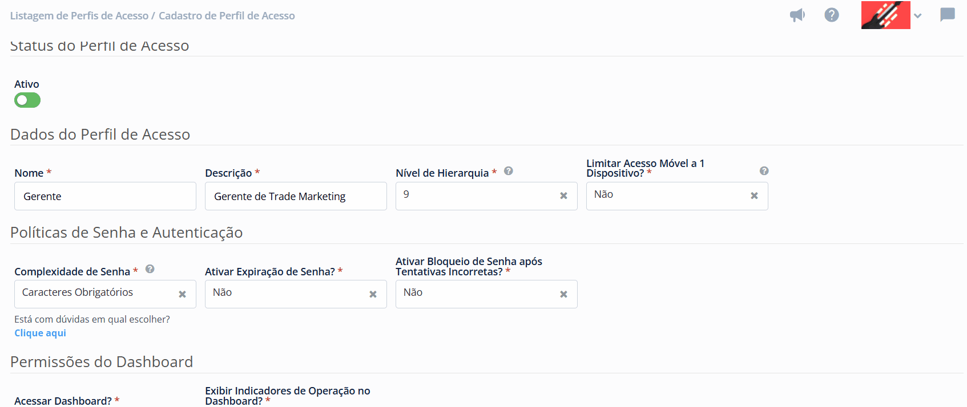Toggle the Ativo status switch
Image resolution: width=967 pixels, height=407 pixels.
[x=27, y=100]
